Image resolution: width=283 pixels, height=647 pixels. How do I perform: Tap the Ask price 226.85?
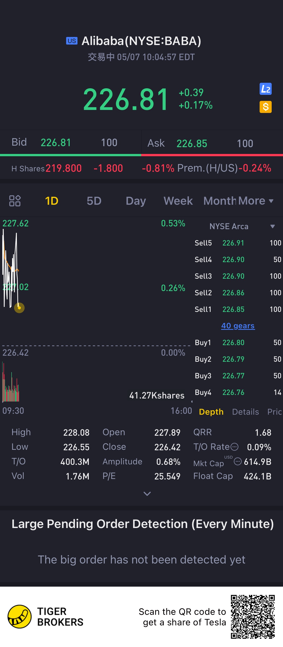[192, 144]
